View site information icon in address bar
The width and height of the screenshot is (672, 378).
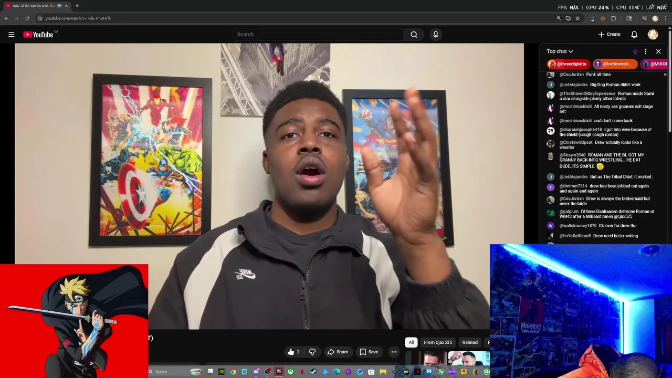(x=39, y=18)
